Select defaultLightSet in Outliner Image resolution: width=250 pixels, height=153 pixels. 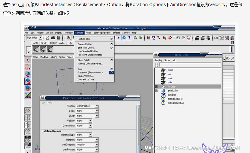[x=175, y=99]
